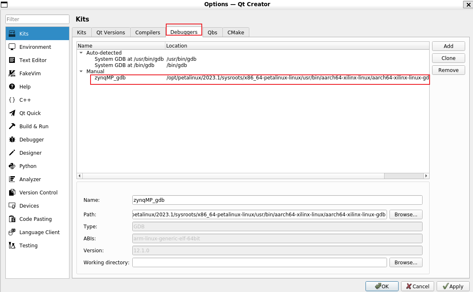Edit the debugger Path field

point(259,215)
